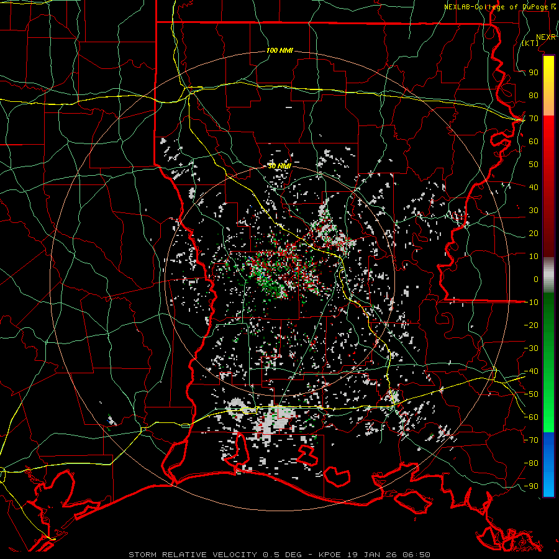Click the (KT) units label above scale
This screenshot has width=559, height=559.
click(530, 43)
